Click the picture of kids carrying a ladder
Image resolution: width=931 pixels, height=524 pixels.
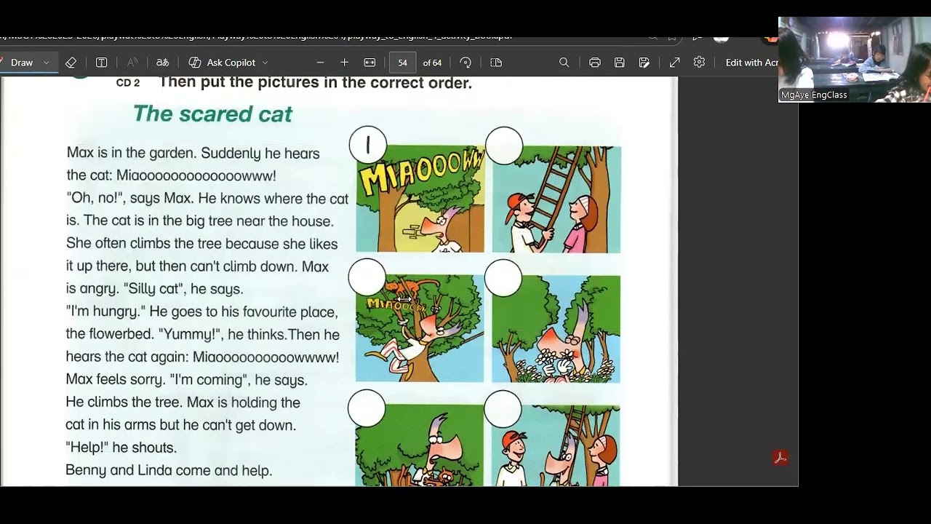coord(556,199)
